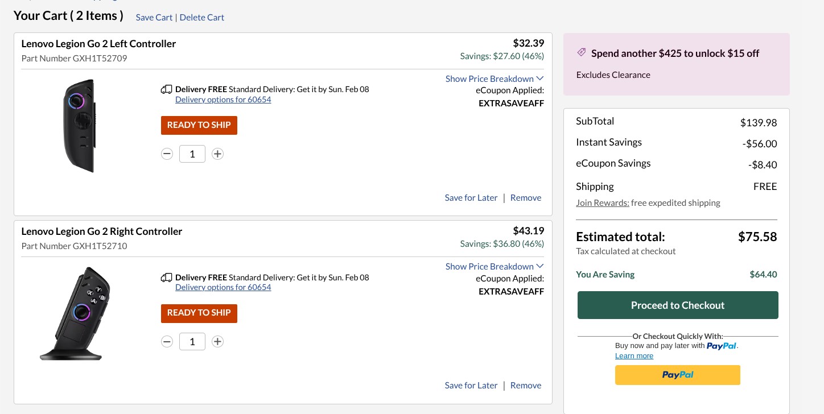824x414 pixels.
Task: Expand Left Controller price breakdown
Action: 495,78
